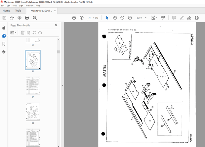Open the Find text magnifier icon

pos(35,18)
